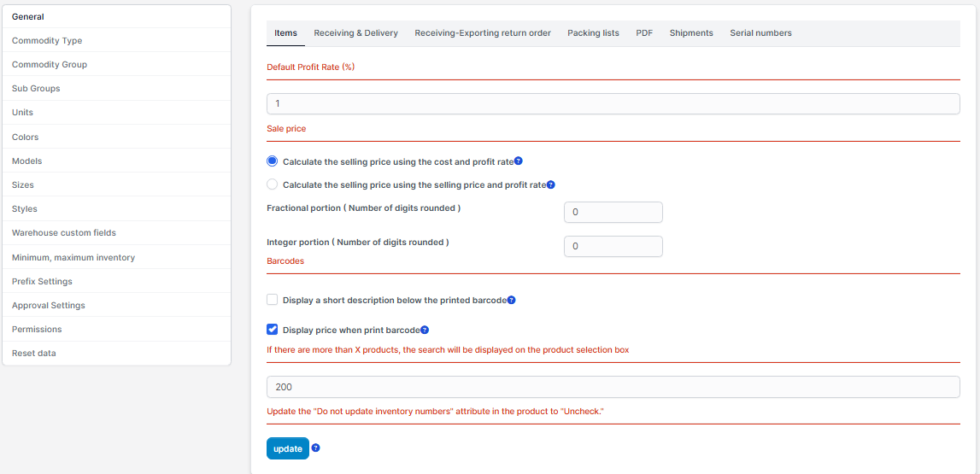Open the Packing lists tab
Image resolution: width=980 pixels, height=474 pixels.
(593, 33)
